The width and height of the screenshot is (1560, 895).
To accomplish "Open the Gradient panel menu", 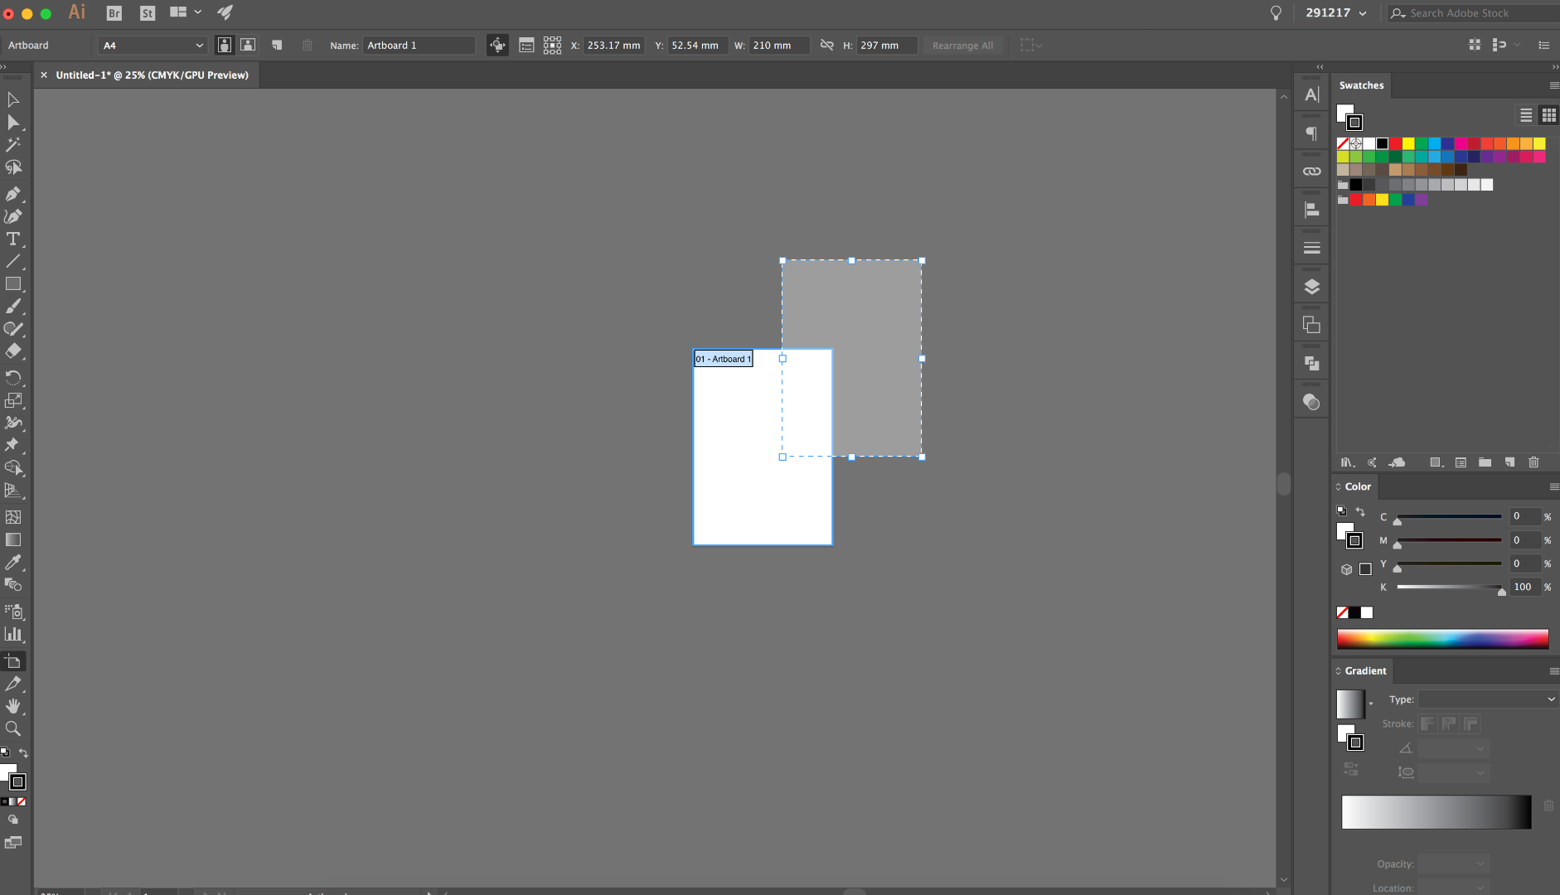I will (1553, 671).
